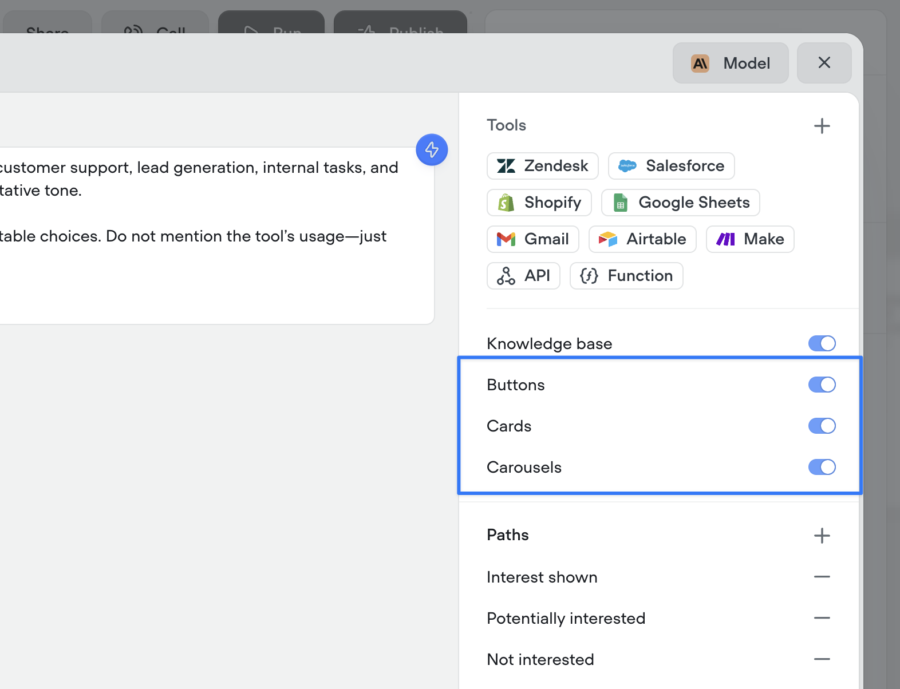900x689 pixels.
Task: Select the Zendesk tool chip
Action: pyautogui.click(x=542, y=166)
